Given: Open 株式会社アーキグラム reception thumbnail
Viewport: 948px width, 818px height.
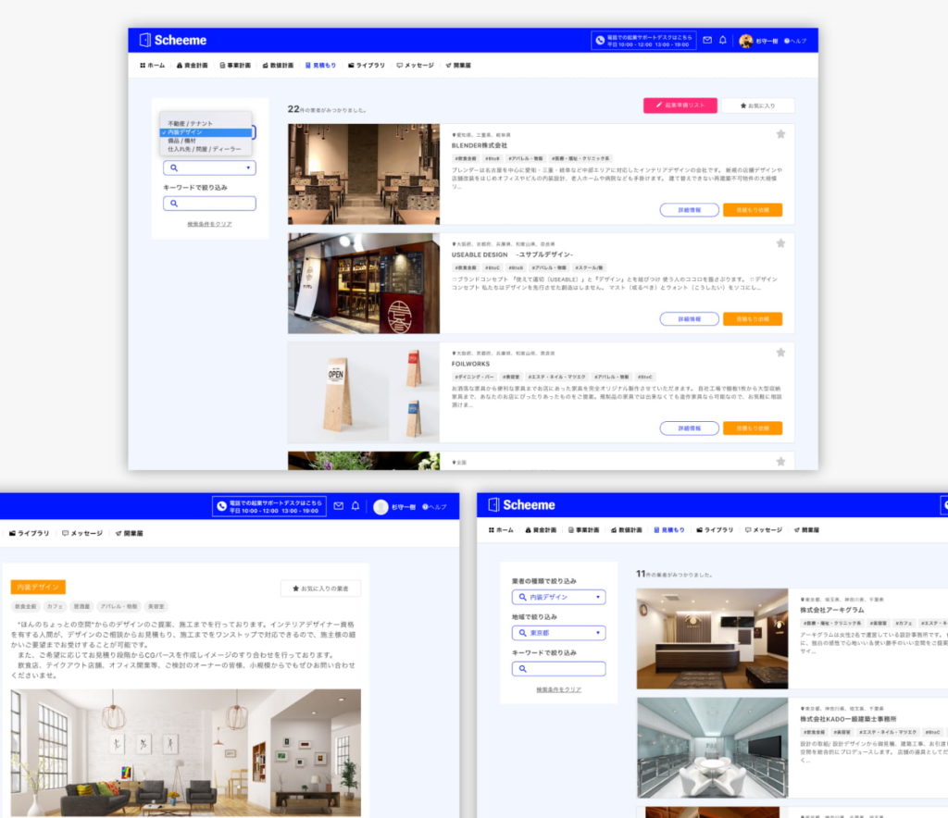Looking at the screenshot, I should (712, 638).
